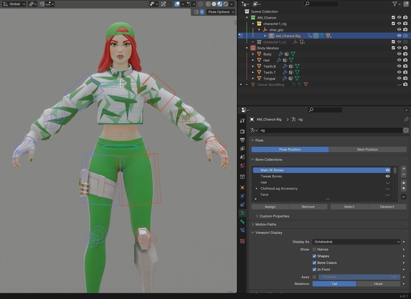The width and height of the screenshot is (411, 299).
Task: Collapse the Bone Collections panel
Action: click(x=253, y=160)
